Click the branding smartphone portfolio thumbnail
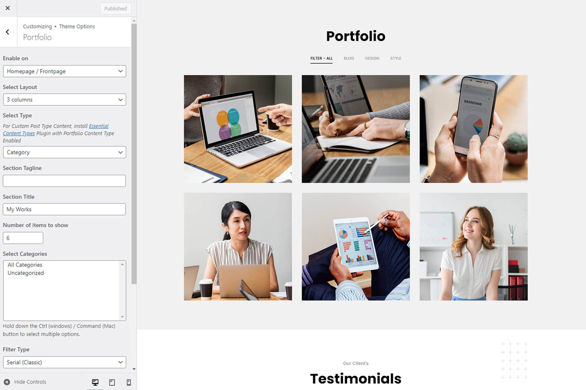 coord(473,129)
